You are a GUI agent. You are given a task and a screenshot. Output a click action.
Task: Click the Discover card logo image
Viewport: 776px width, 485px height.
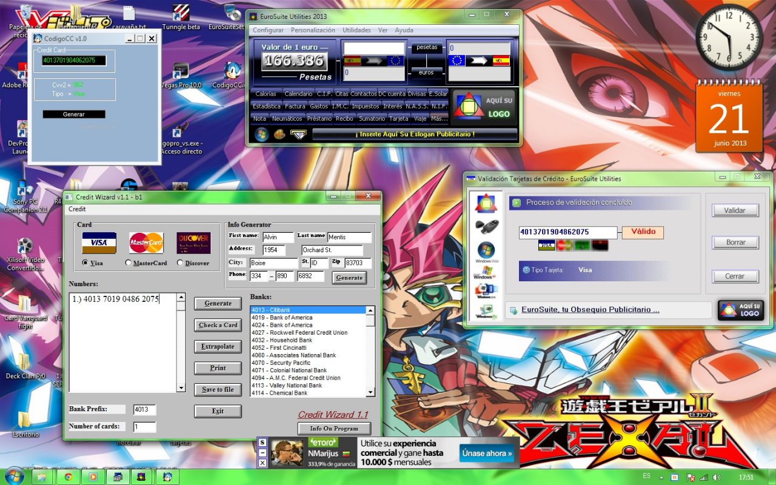click(193, 242)
